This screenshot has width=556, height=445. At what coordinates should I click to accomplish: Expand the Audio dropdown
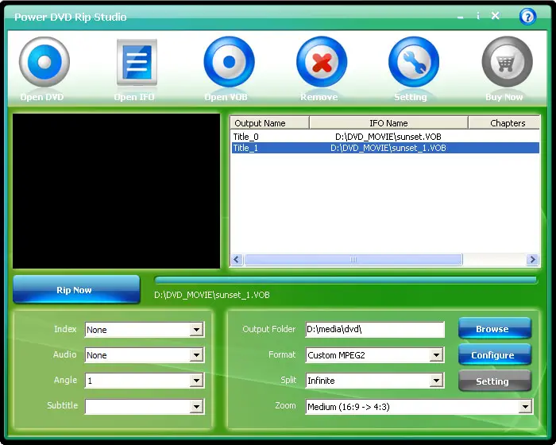196,355
